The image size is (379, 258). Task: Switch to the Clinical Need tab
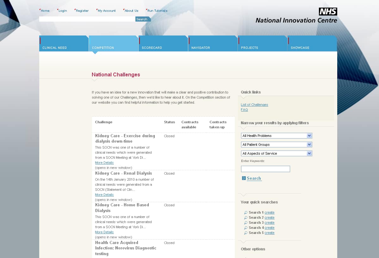[x=64, y=44]
